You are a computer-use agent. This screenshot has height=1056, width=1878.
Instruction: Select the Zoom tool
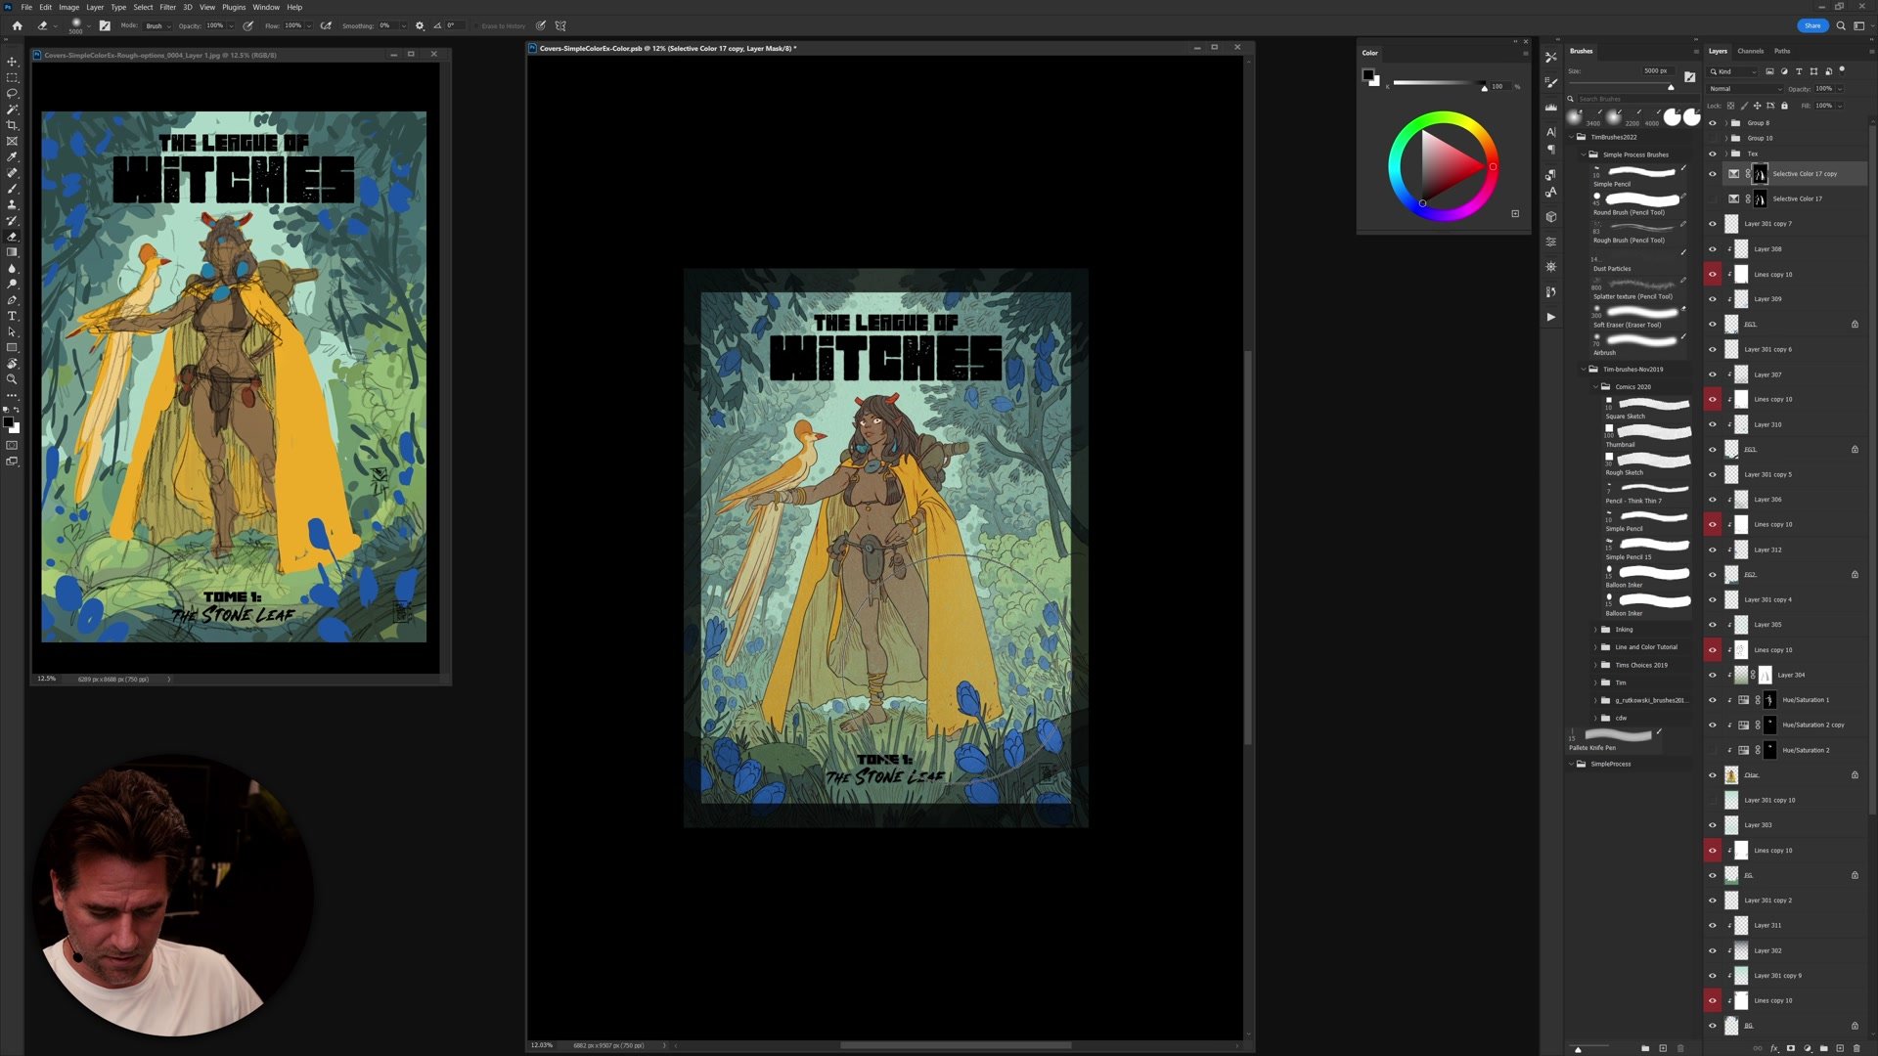12,379
